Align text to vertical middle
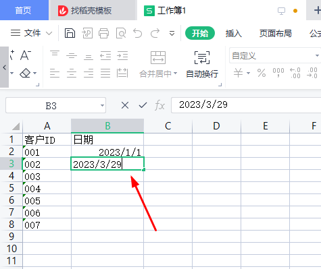Image resolution: width=321 pixels, height=269 pixels. tap(72, 55)
